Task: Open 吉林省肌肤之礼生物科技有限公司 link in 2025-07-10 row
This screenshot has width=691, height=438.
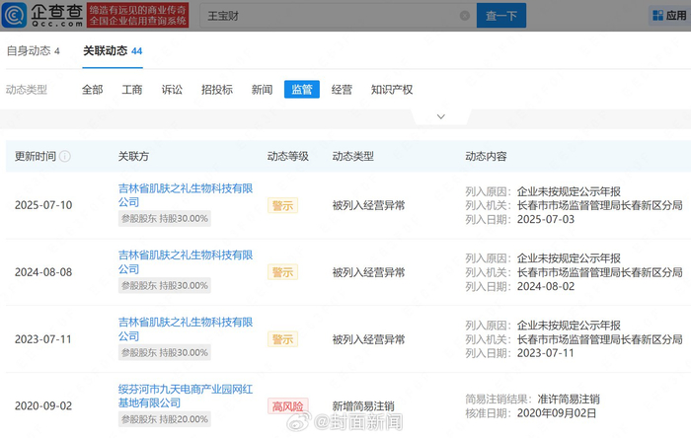Action: 186,194
